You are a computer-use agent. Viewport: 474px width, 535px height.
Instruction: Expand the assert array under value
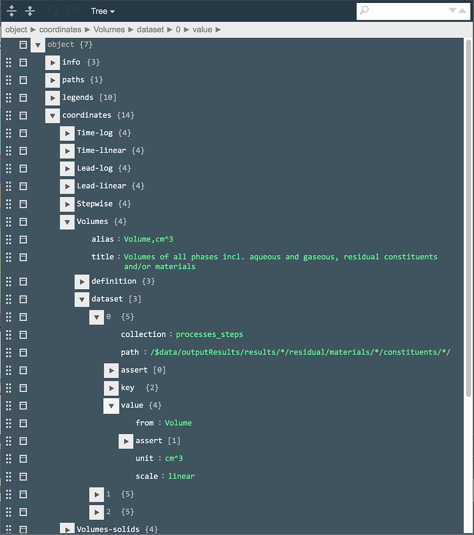(x=126, y=441)
